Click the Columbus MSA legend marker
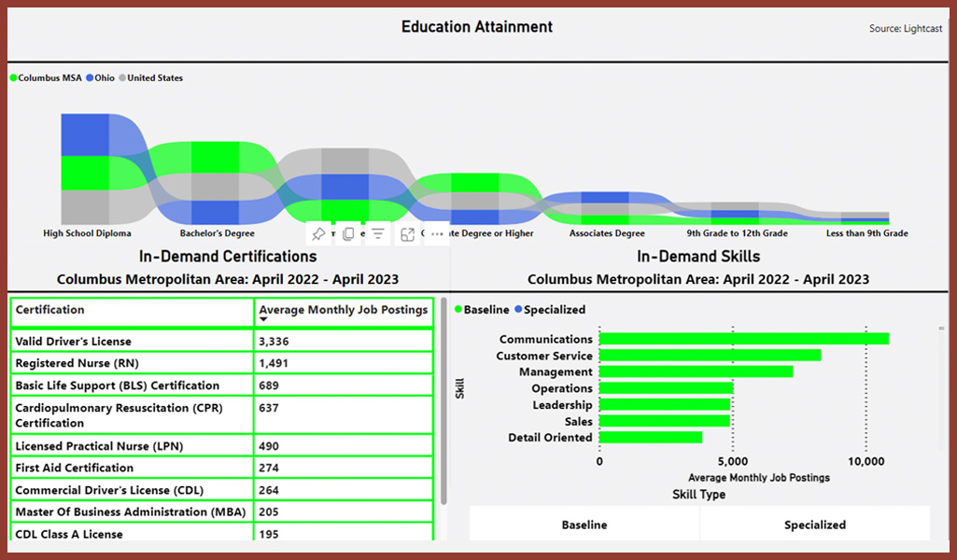The width and height of the screenshot is (957, 560). click(13, 78)
